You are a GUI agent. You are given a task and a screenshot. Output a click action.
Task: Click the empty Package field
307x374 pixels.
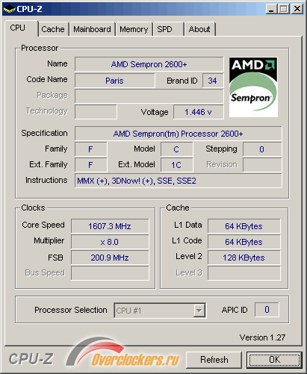pos(149,96)
